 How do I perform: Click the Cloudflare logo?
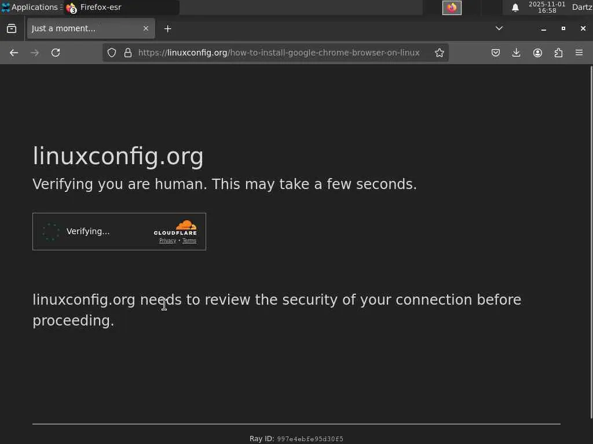tap(175, 228)
